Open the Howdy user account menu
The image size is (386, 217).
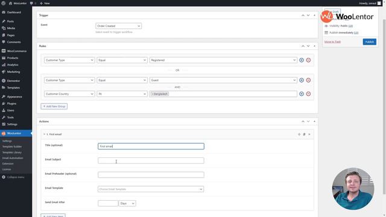[370, 3]
